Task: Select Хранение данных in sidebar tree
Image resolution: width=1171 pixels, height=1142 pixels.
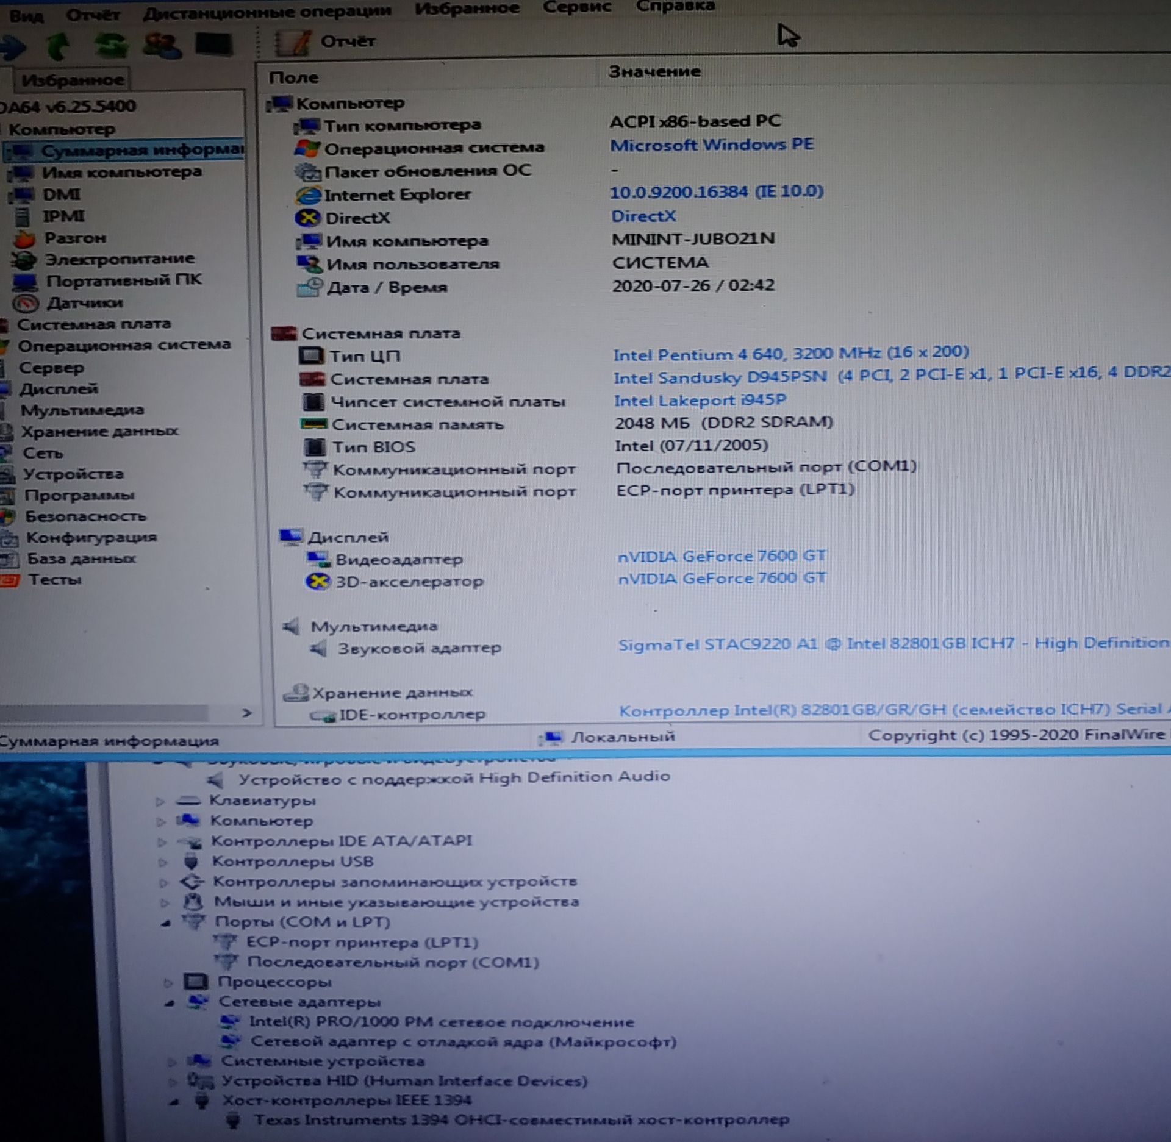Action: (x=100, y=431)
